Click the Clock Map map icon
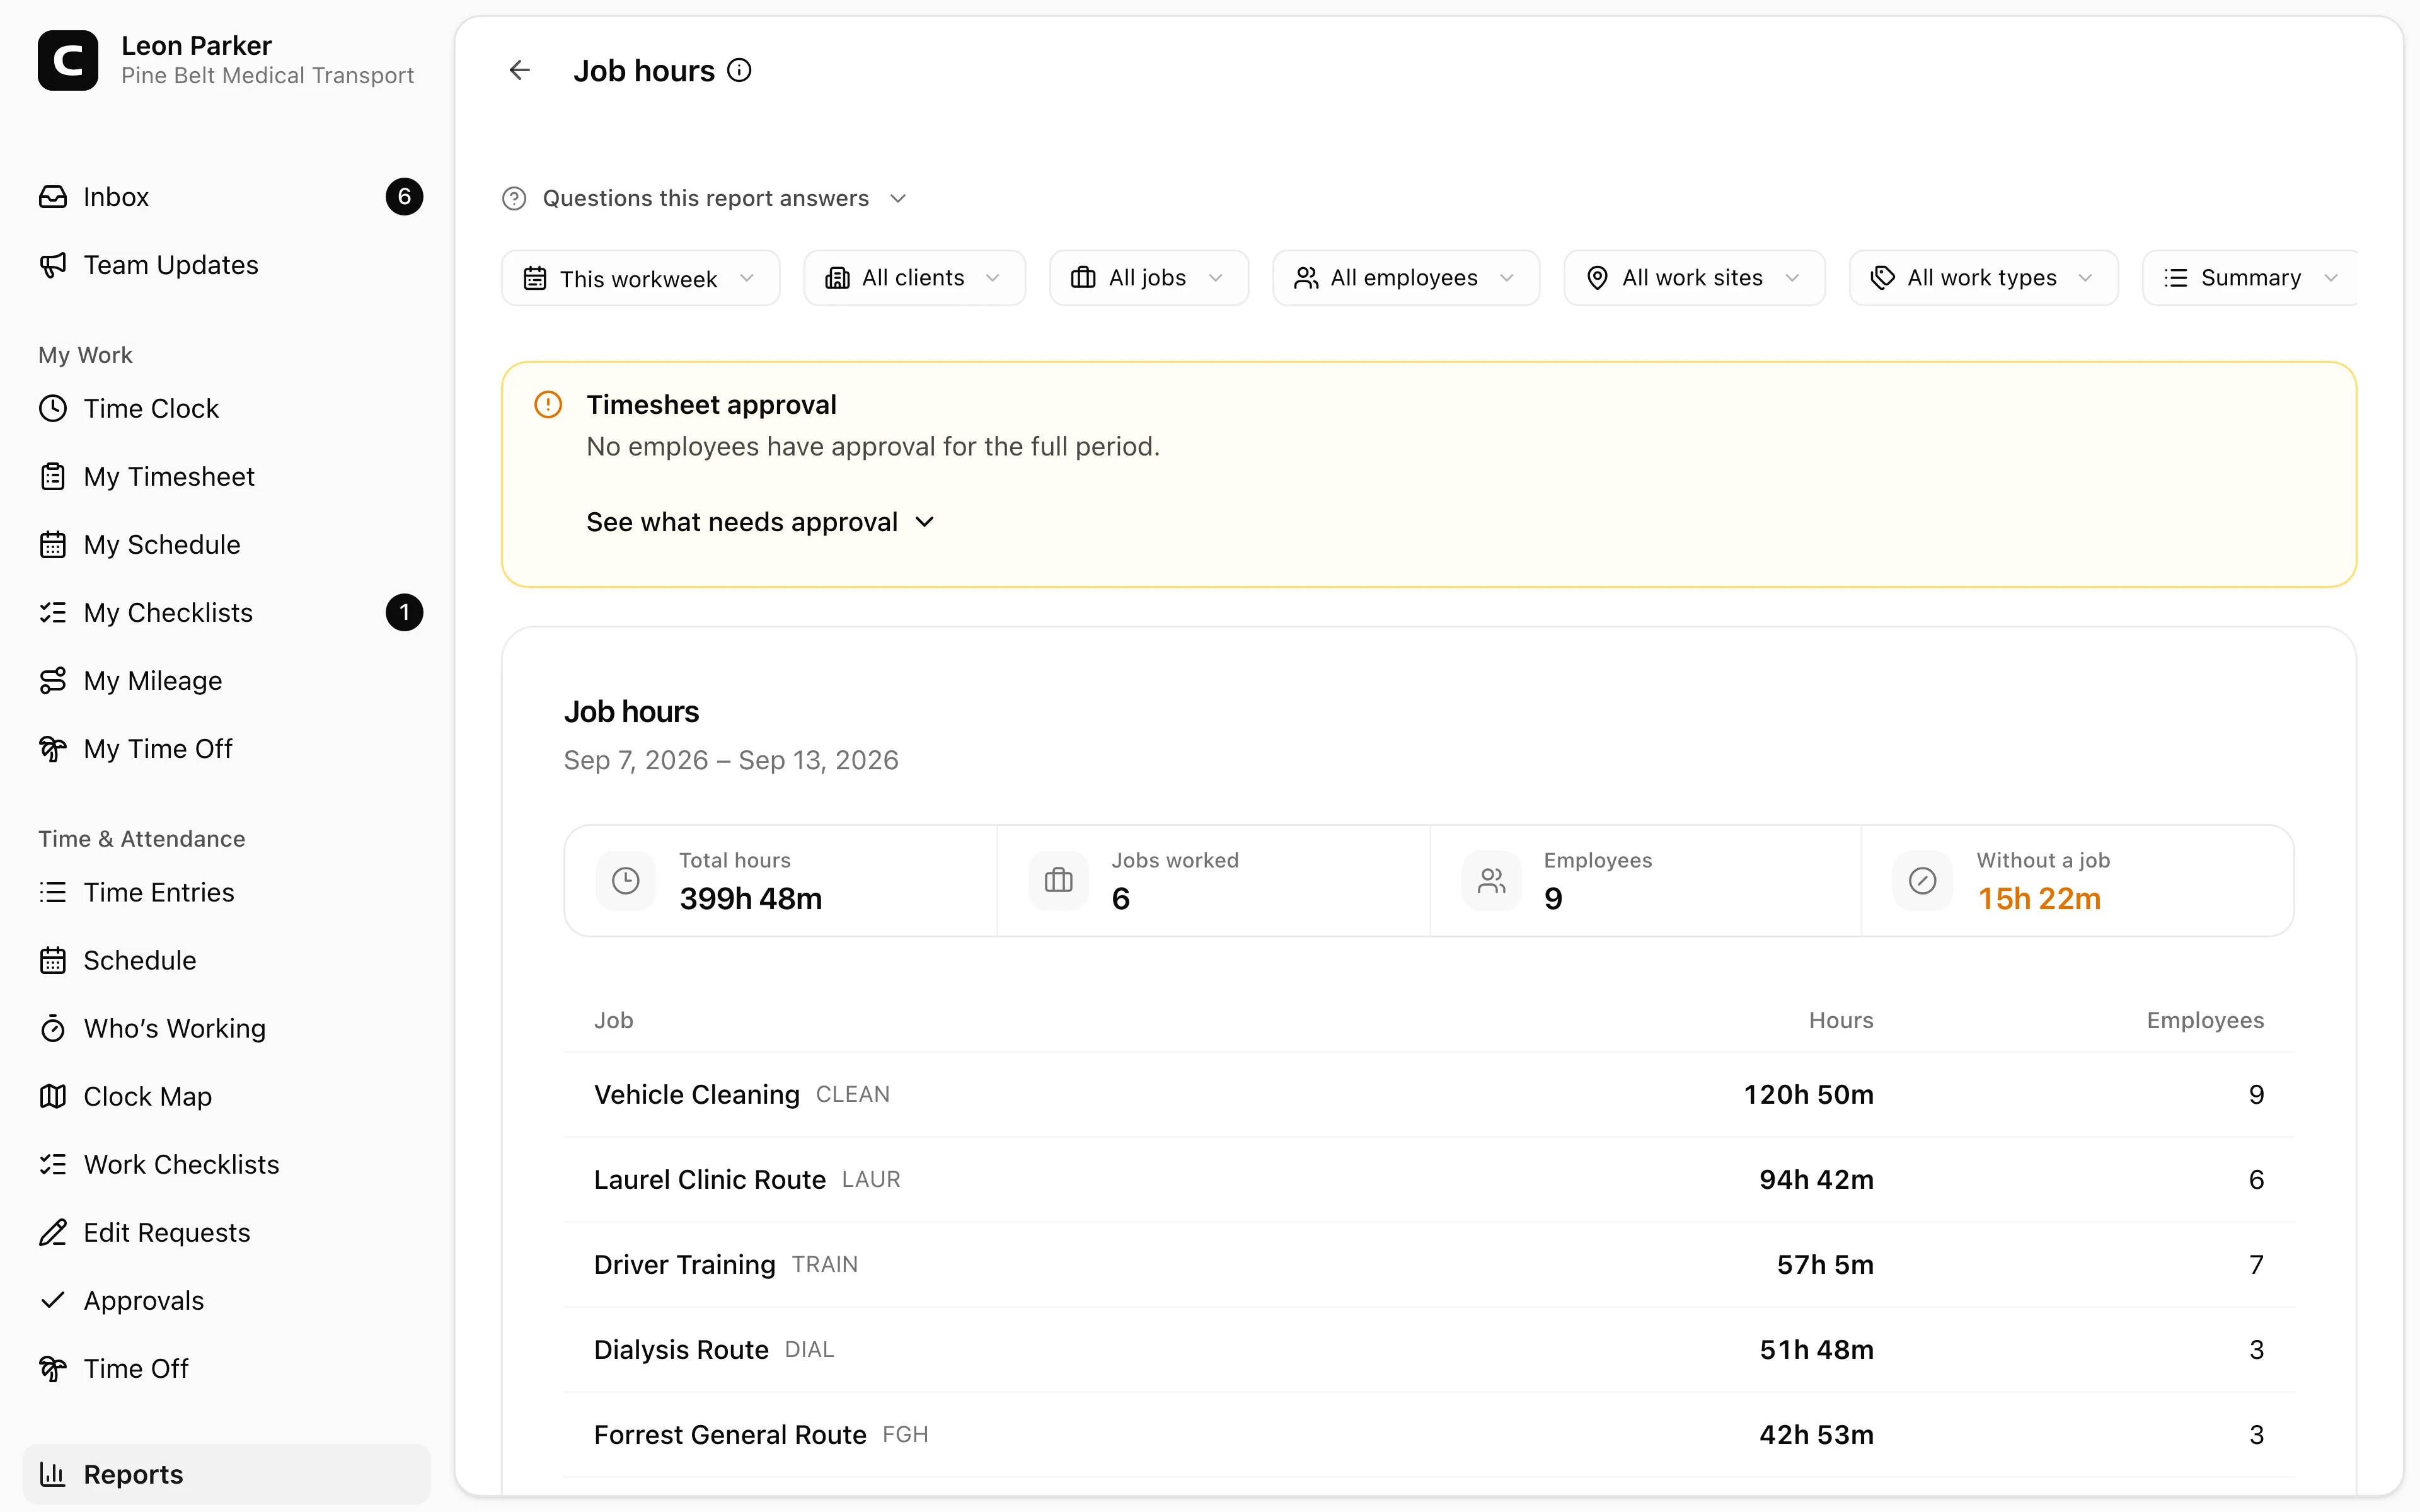 click(x=53, y=1096)
